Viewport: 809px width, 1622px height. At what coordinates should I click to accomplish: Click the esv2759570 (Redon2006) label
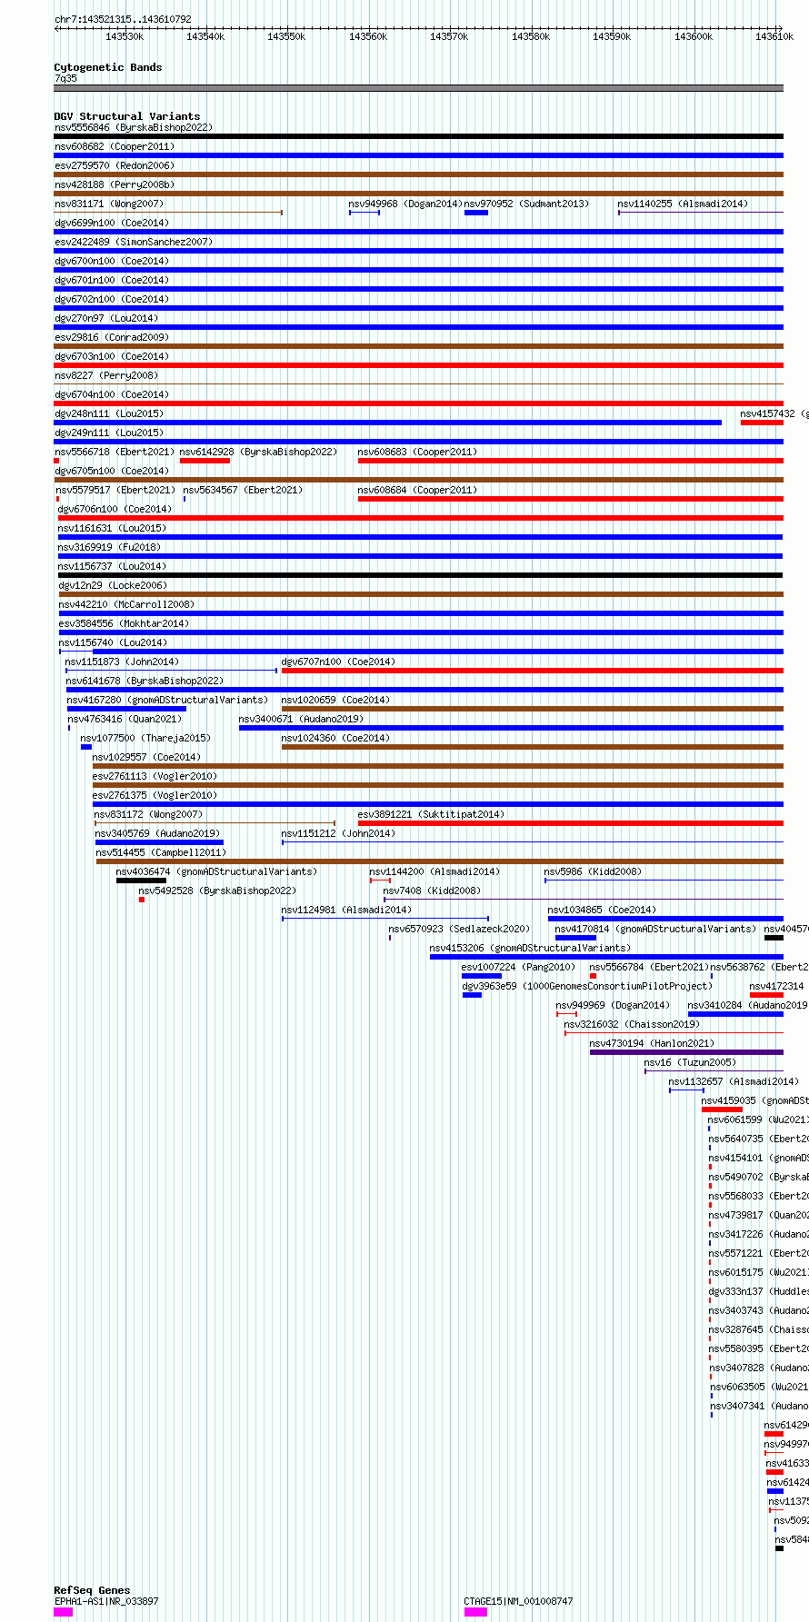(x=115, y=165)
